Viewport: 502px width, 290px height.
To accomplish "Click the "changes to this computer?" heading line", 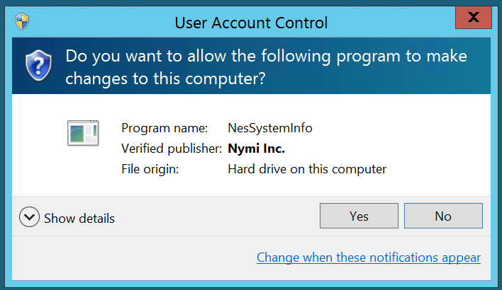I will click(x=165, y=79).
